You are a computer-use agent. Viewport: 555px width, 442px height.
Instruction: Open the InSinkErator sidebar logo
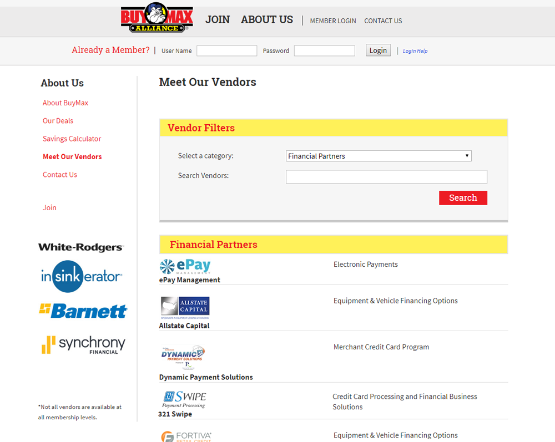tap(81, 276)
